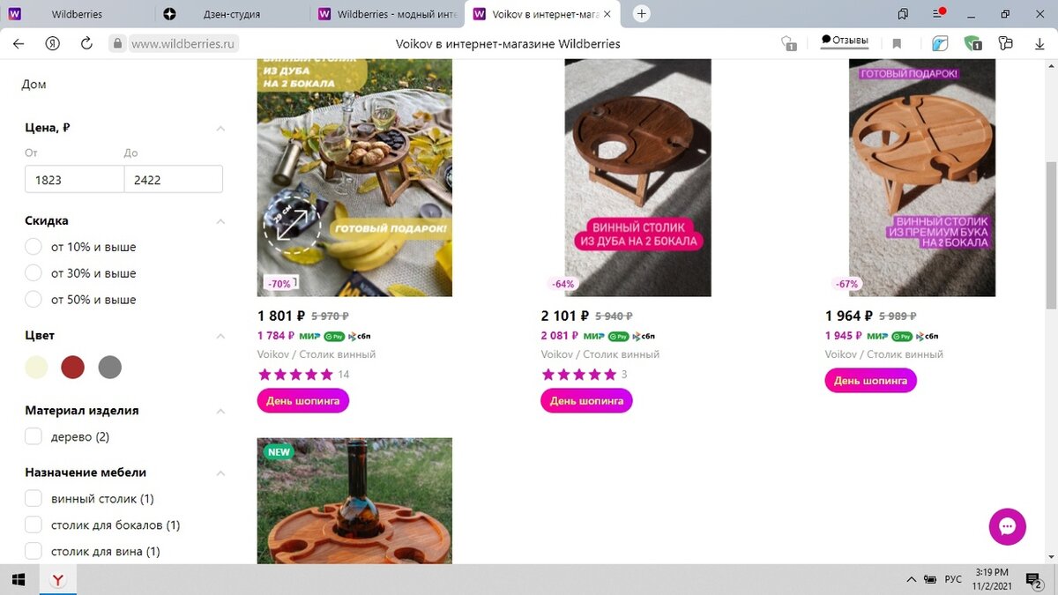Show hidden tray icons chevron
This screenshot has height=595, width=1058.
pos(912,579)
